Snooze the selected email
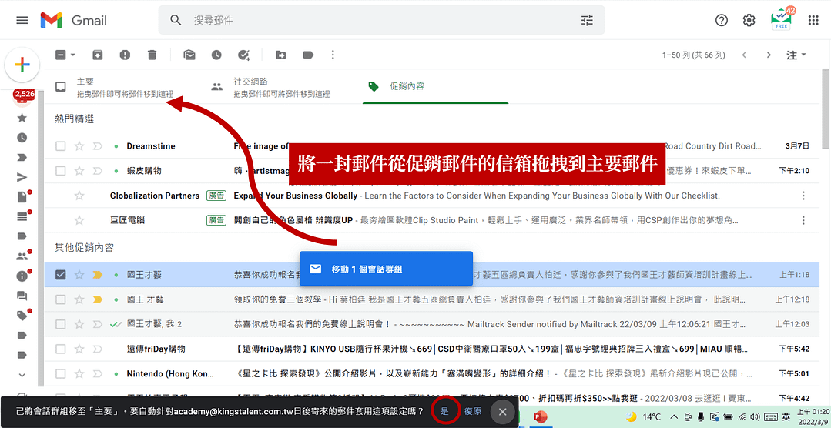The image size is (831, 428). [x=216, y=55]
